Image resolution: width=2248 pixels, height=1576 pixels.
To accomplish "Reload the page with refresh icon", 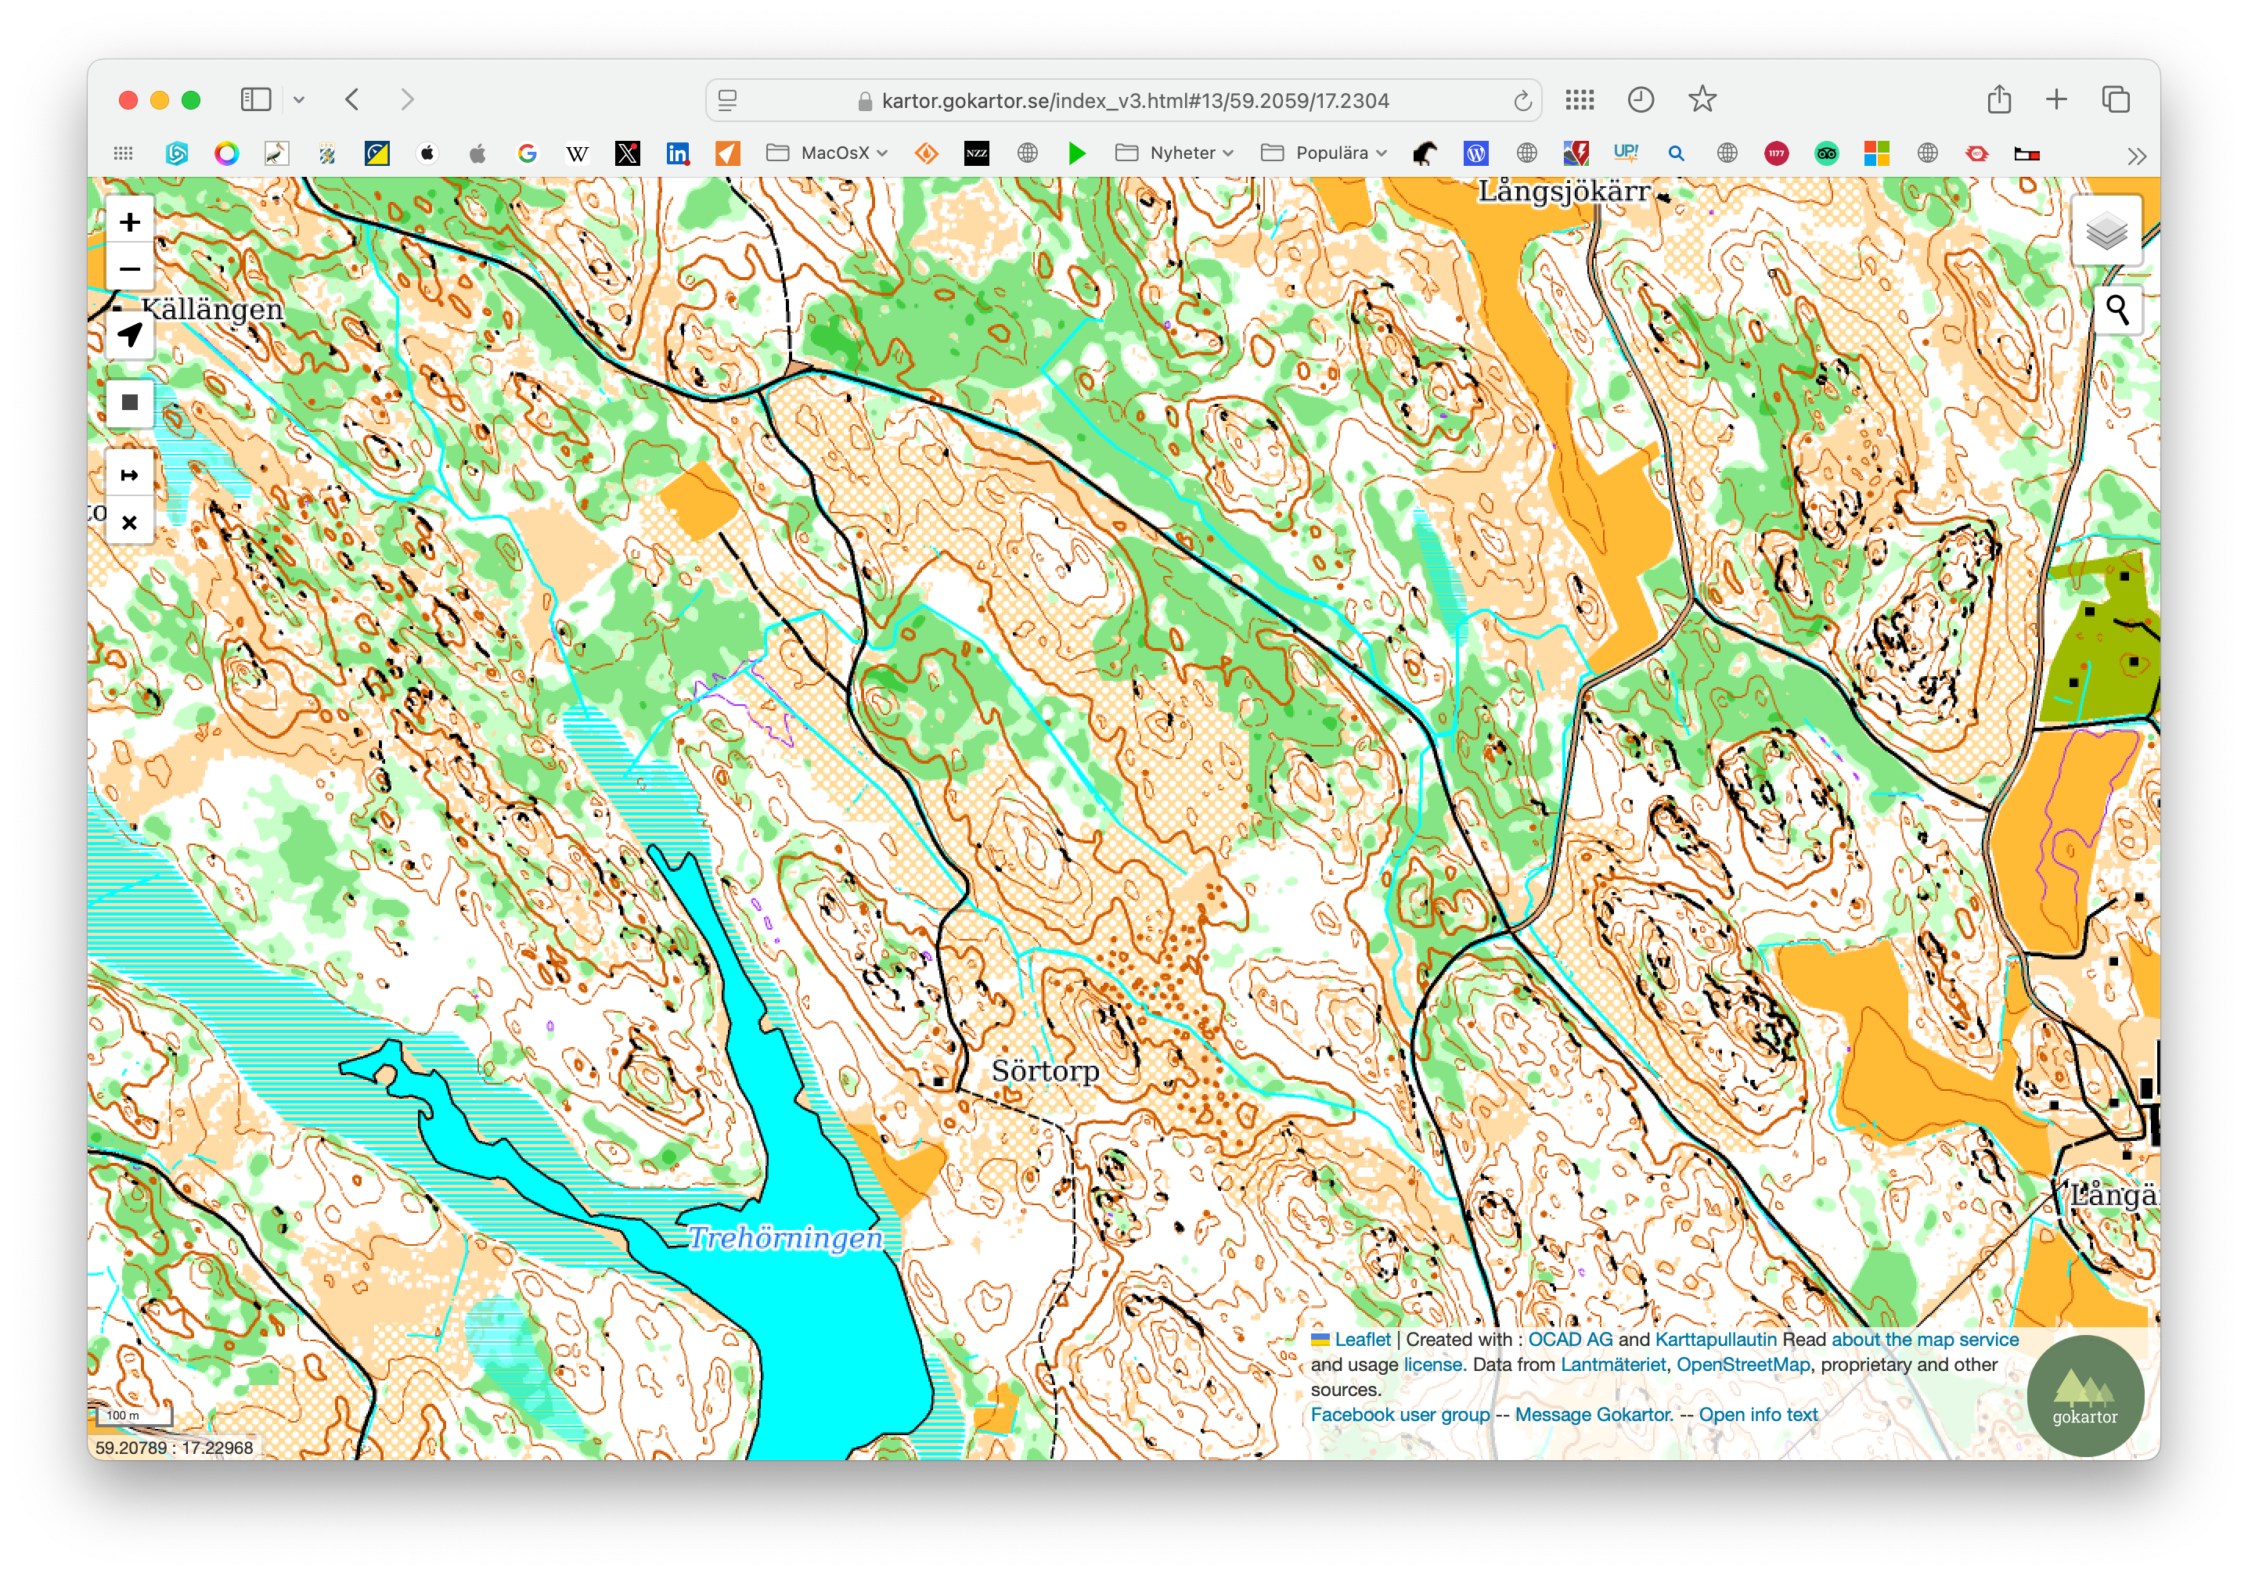I will 1522,101.
